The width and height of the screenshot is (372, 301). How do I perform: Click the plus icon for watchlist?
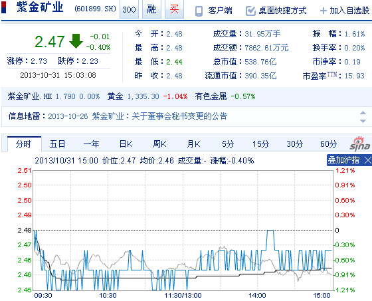[x=323, y=11]
